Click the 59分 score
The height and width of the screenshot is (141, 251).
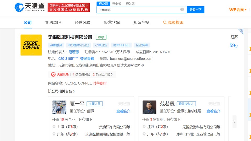click(x=234, y=45)
